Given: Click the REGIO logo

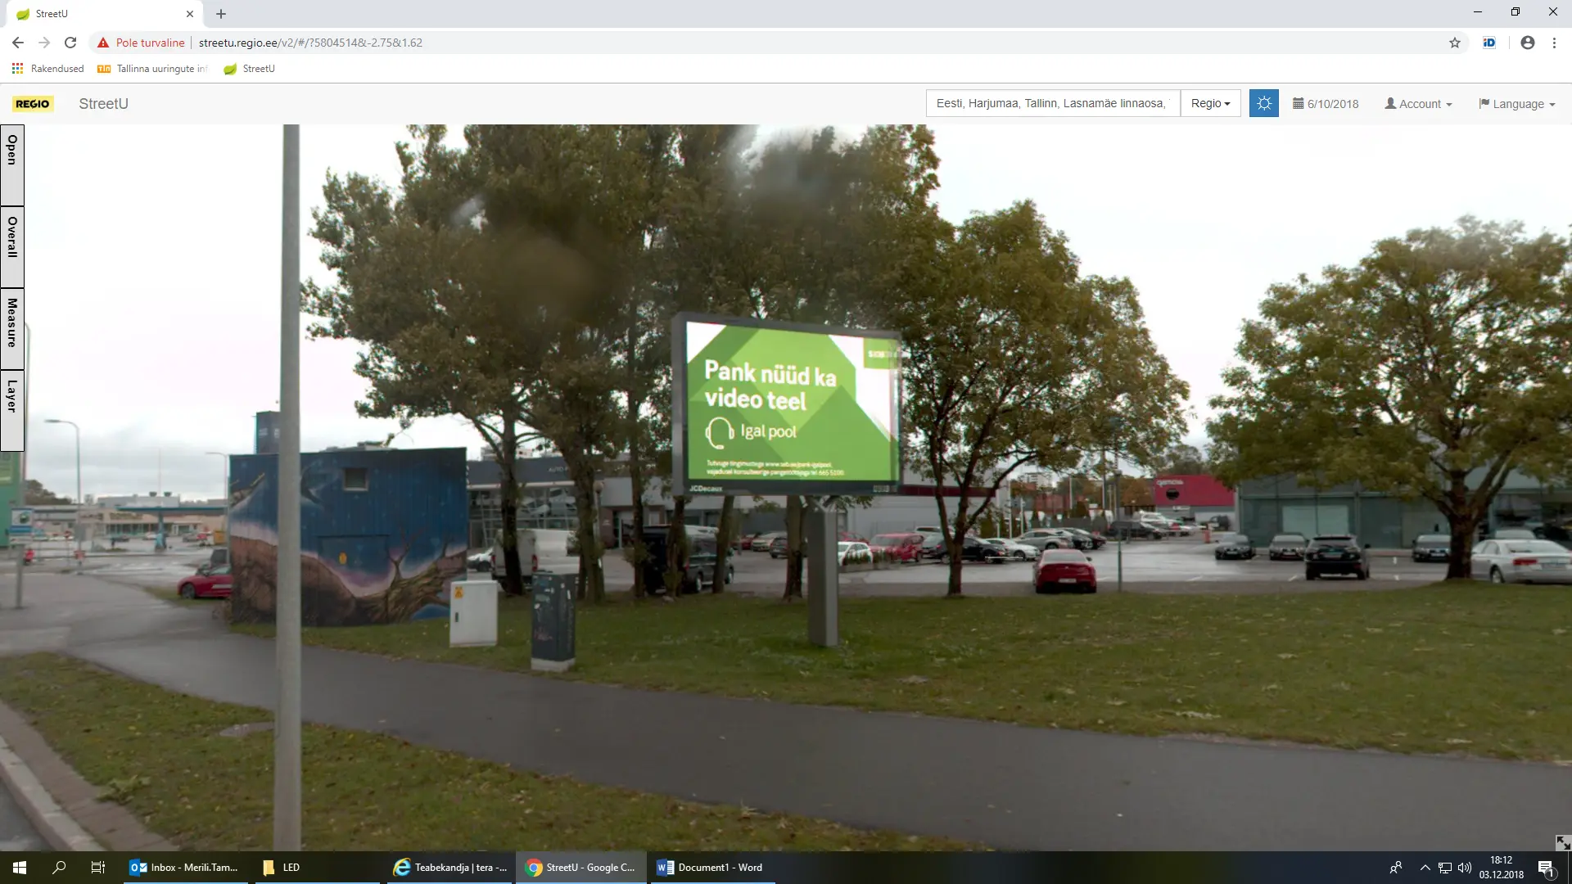Looking at the screenshot, I should coord(33,104).
